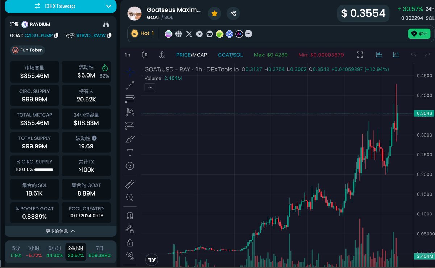The image size is (435, 268).
Task: Show the 波动性 volatility info tooltip
Action: click(94, 138)
